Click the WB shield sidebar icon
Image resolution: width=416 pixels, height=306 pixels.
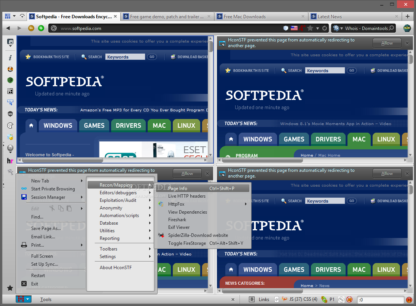[10, 114]
